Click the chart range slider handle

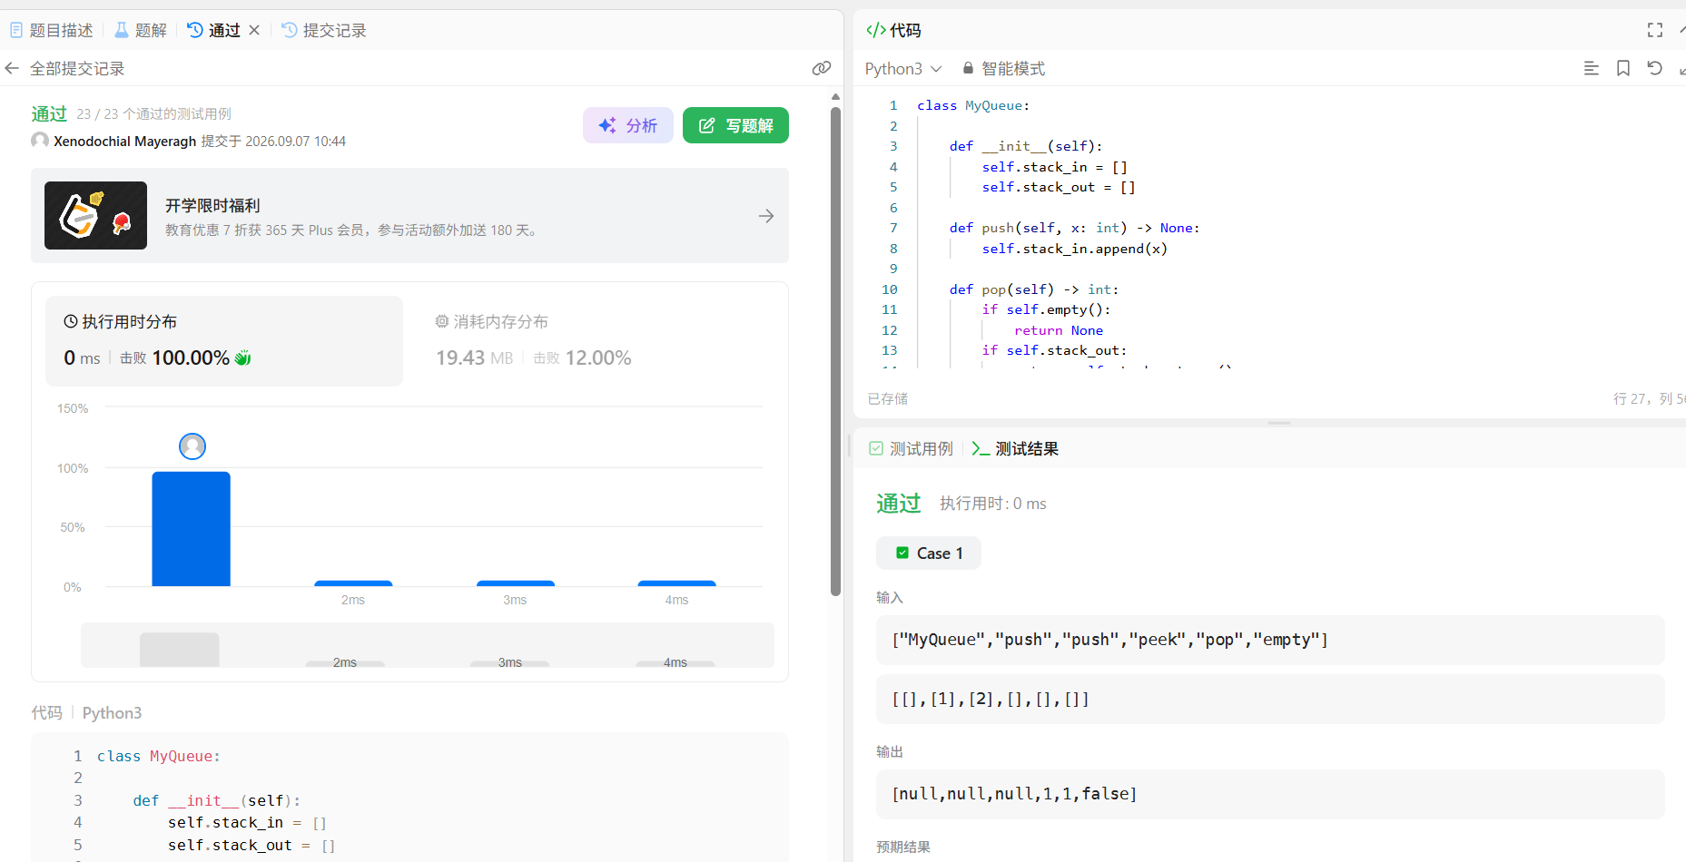click(x=180, y=650)
